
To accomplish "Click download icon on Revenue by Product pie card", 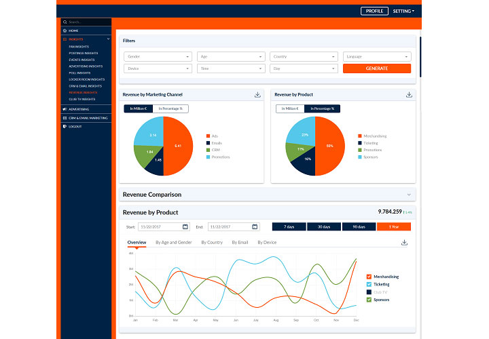I will pyautogui.click(x=409, y=95).
